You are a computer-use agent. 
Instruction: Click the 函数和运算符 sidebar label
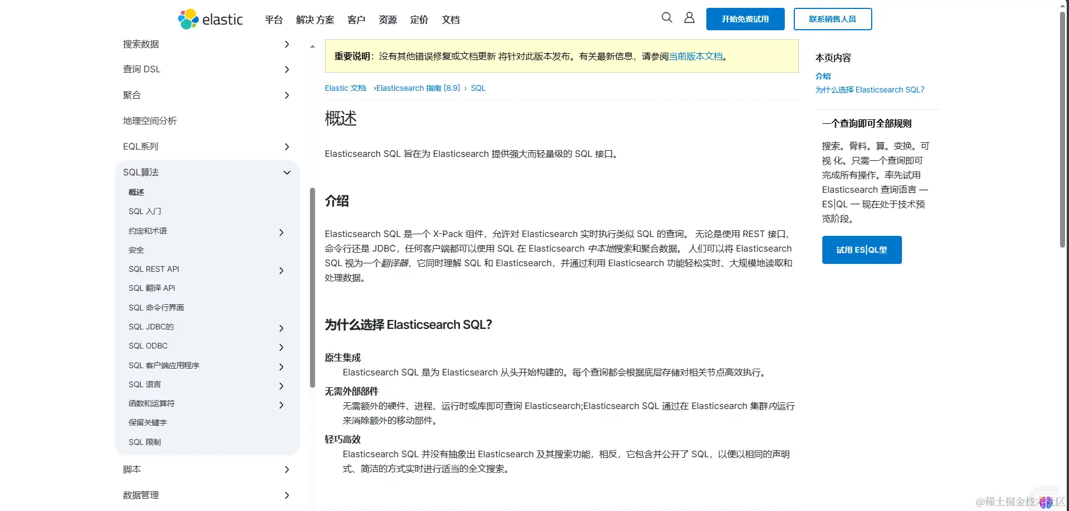[x=151, y=403]
